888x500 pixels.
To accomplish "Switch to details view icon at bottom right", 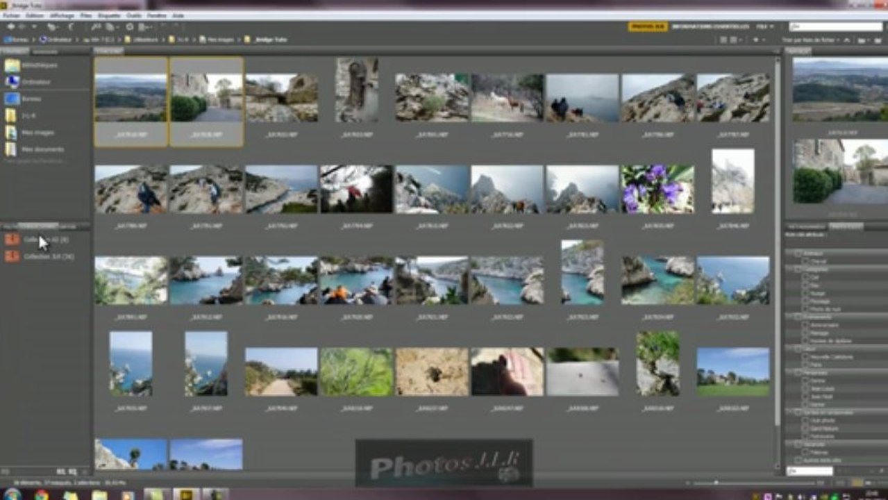I will (869, 483).
